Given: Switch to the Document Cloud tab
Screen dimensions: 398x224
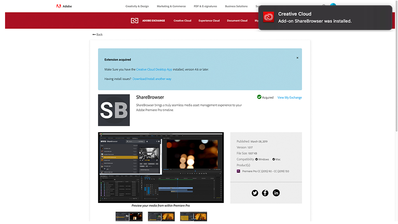Looking at the screenshot, I should 237,21.
